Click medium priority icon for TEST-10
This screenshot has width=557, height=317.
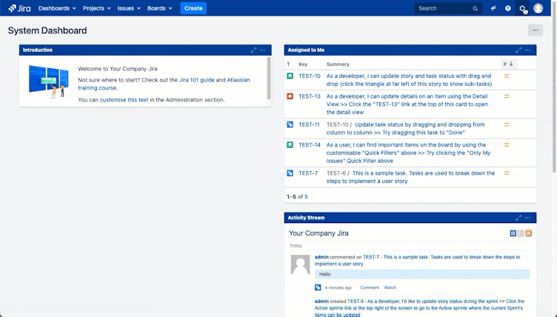click(507, 76)
